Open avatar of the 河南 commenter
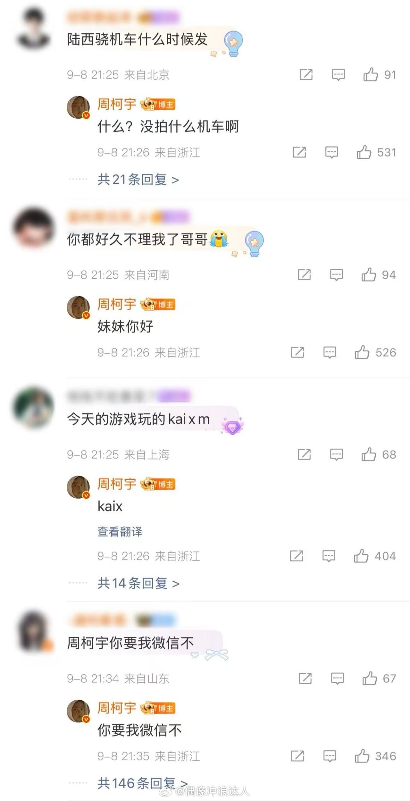This screenshot has height=801, width=410. pos(33,228)
